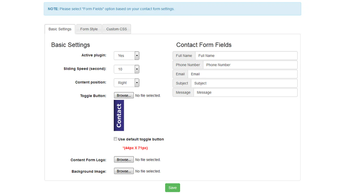The width and height of the screenshot is (343, 193).
Task: Open the Content position dropdown
Action: coord(126,83)
